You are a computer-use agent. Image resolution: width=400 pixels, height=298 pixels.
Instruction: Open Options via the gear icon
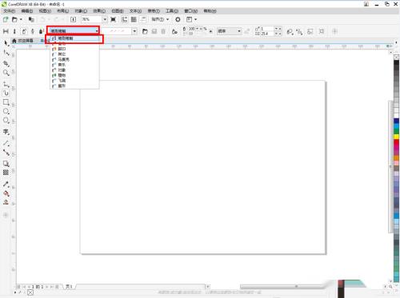click(x=178, y=19)
